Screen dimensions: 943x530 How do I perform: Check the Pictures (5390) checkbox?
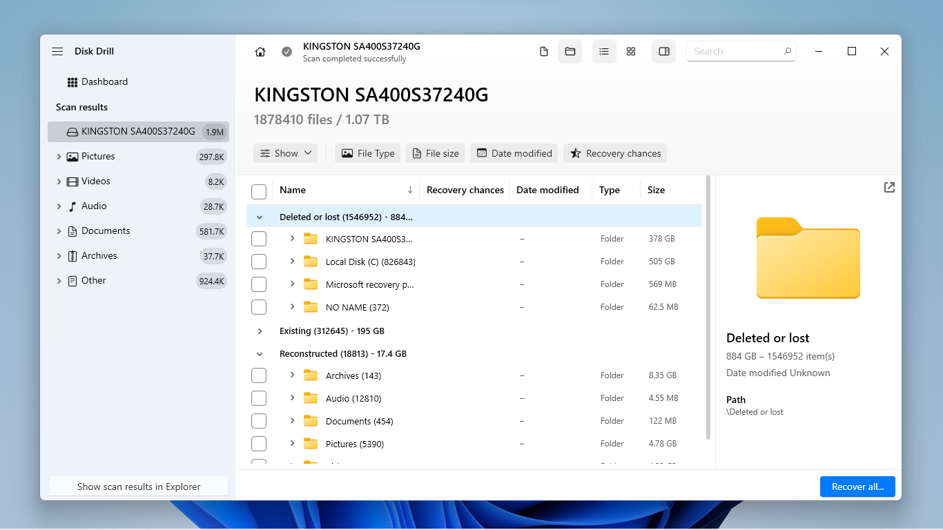tap(259, 444)
